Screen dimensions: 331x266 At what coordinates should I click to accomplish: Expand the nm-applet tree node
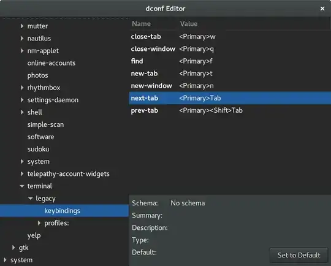pos(22,50)
